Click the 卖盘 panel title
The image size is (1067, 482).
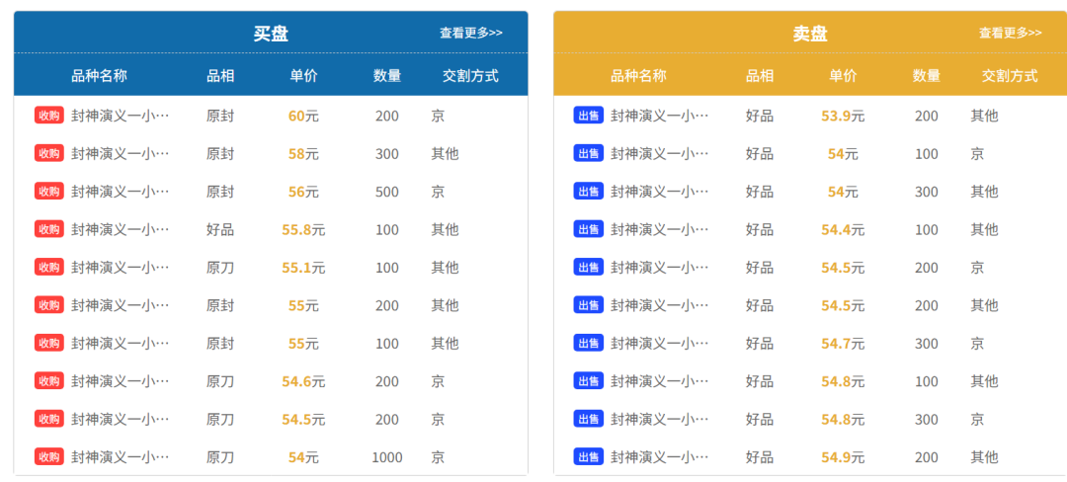810,34
